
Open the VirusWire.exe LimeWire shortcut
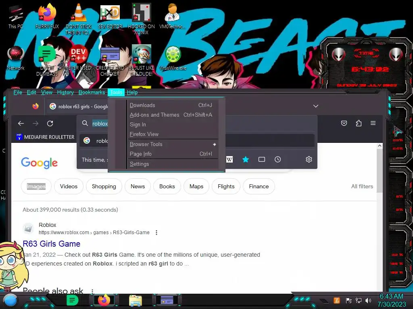(173, 58)
